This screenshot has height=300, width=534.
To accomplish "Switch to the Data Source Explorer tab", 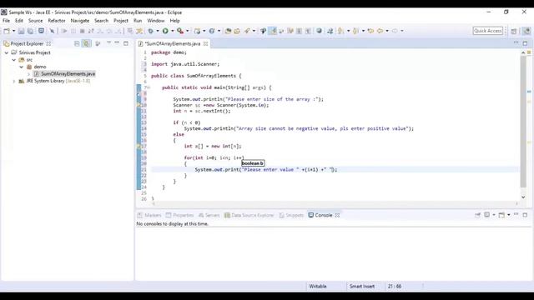I will 249,215.
